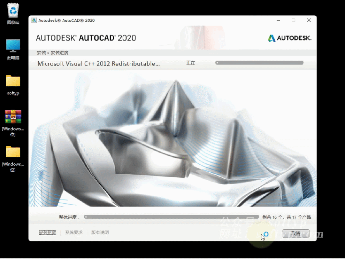
Task: Click the Autodesk logo in header
Action: click(x=289, y=38)
